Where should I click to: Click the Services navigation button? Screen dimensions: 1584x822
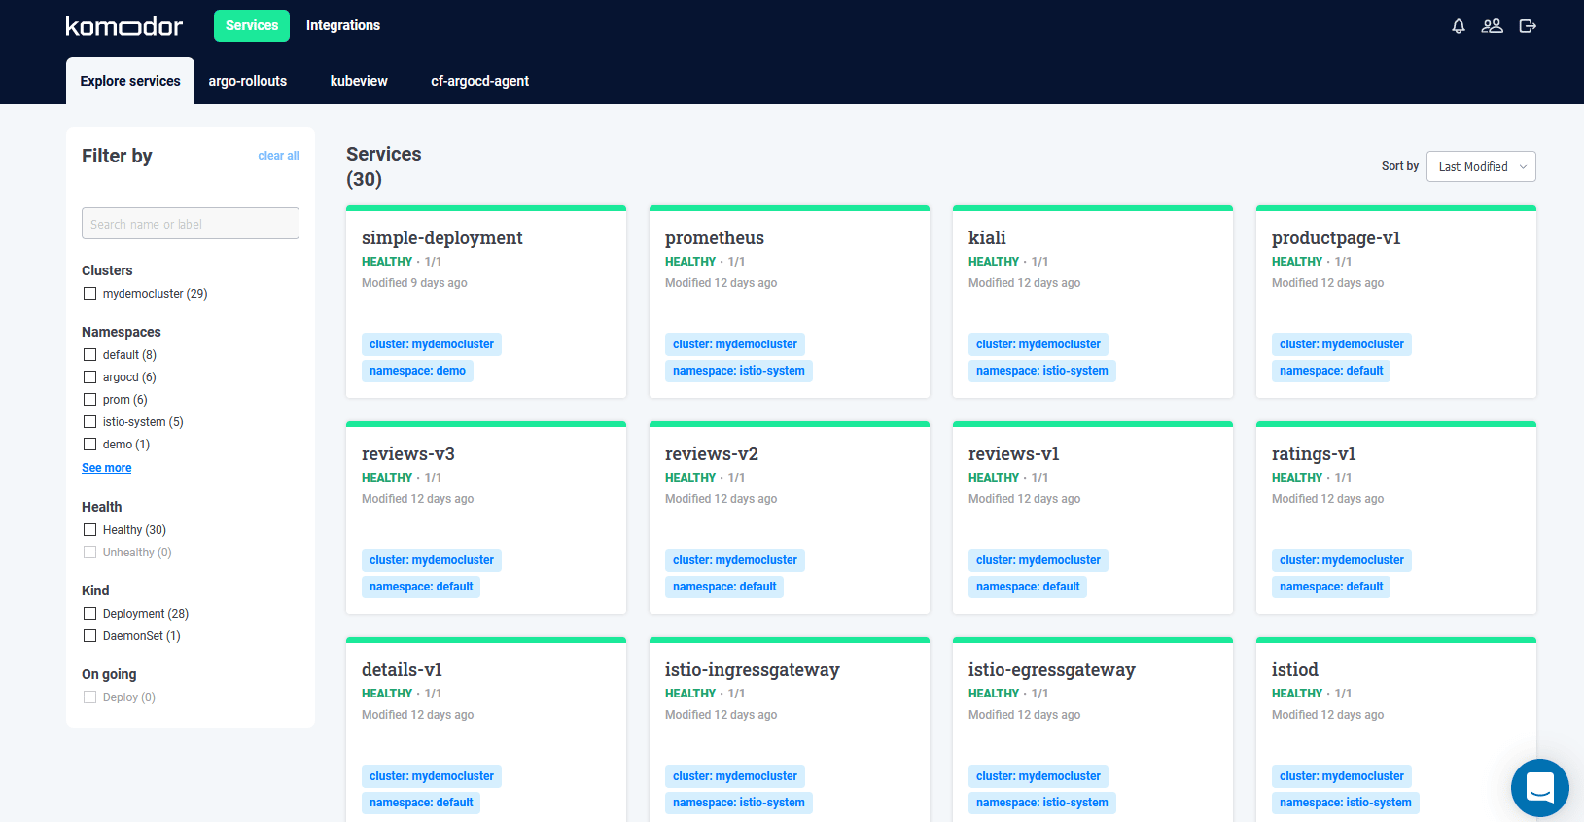(252, 25)
